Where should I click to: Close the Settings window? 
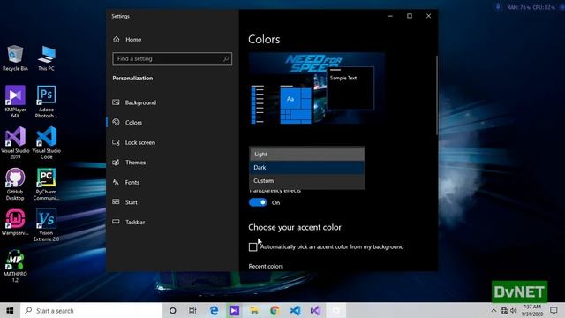(x=428, y=16)
